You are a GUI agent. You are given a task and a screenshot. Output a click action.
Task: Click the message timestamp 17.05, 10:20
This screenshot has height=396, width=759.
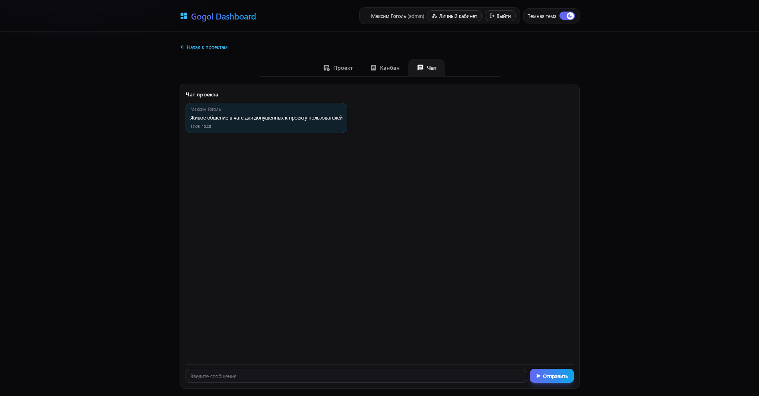(x=201, y=127)
